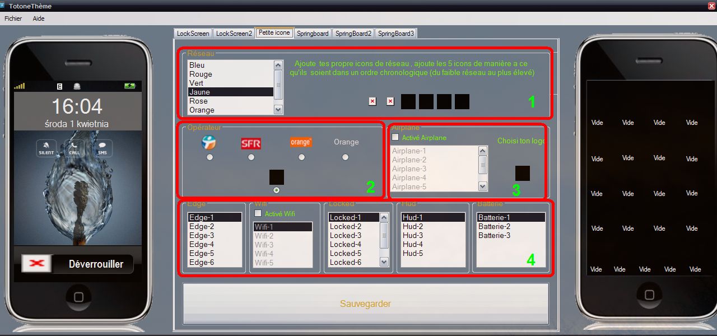
Task: Switch to the Springboard tab
Action: 313,33
